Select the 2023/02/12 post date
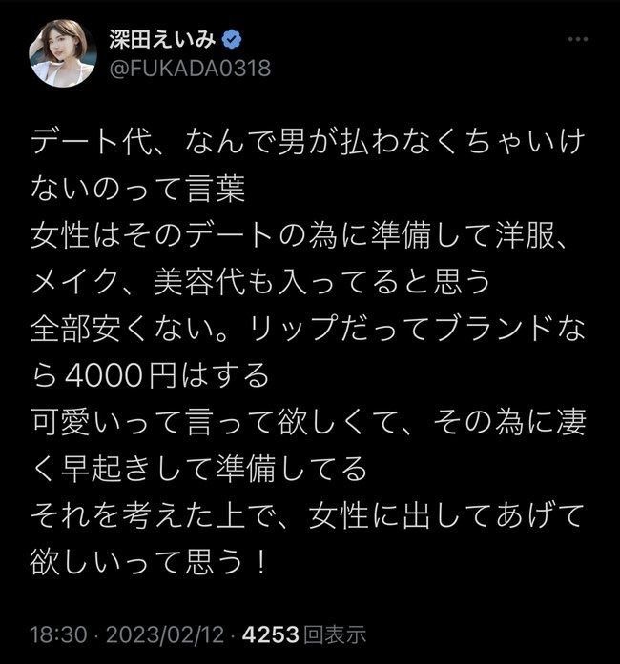This screenshot has width=620, height=664. 165,634
